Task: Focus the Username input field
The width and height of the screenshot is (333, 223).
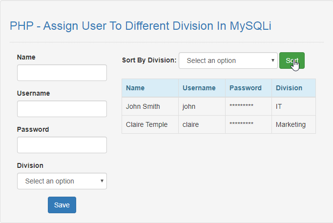Action: click(62, 109)
